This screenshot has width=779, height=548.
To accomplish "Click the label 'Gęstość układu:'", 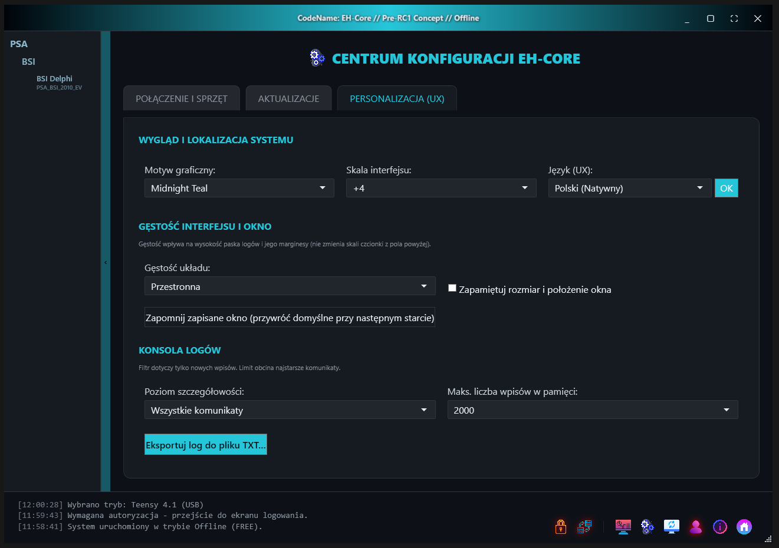I will pyautogui.click(x=178, y=268).
